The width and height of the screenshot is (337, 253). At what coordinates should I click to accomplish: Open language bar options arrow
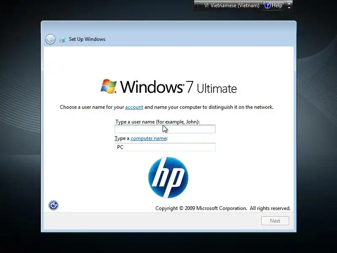[x=289, y=8]
